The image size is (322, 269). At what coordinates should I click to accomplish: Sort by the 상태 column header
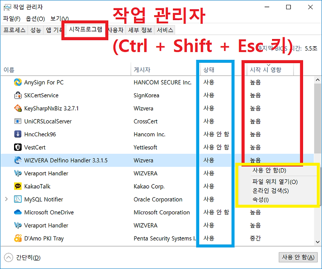coord(223,70)
